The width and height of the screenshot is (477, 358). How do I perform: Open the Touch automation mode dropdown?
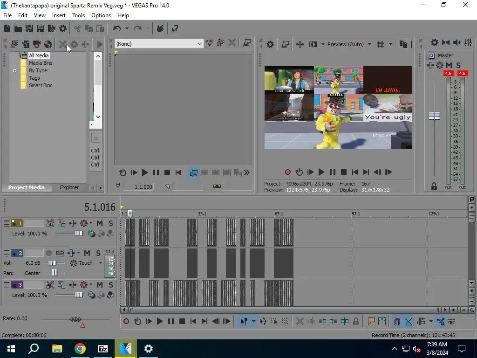101,263
